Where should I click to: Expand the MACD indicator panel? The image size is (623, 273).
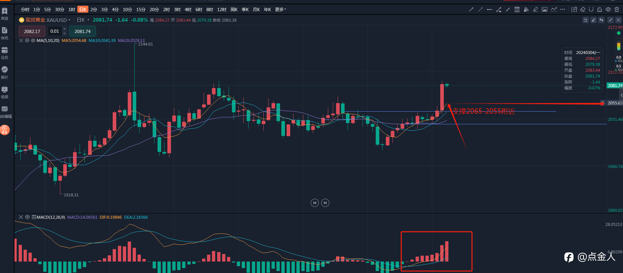point(34,217)
